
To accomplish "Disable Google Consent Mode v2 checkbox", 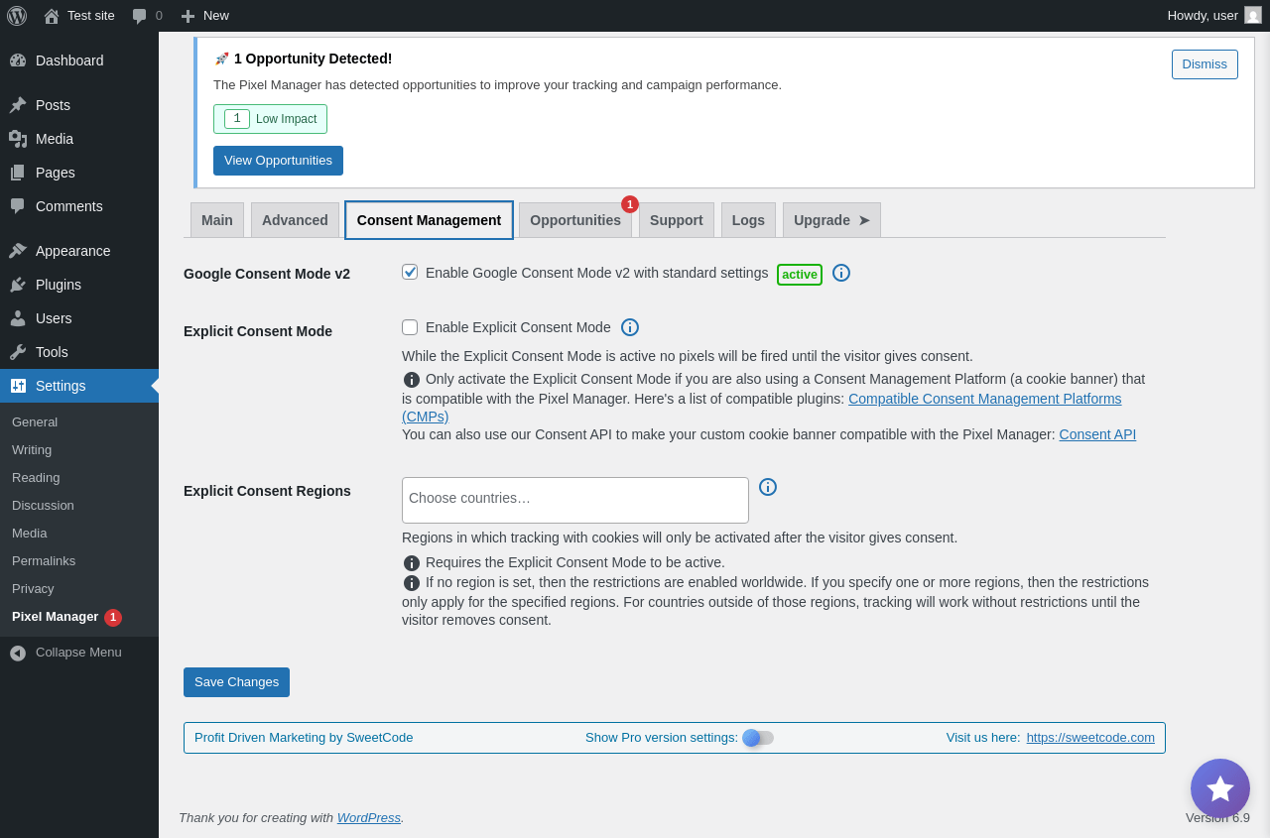I will coord(410,272).
